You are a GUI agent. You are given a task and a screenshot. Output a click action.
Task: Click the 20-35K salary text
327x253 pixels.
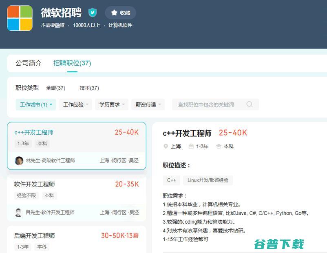pos(127,184)
